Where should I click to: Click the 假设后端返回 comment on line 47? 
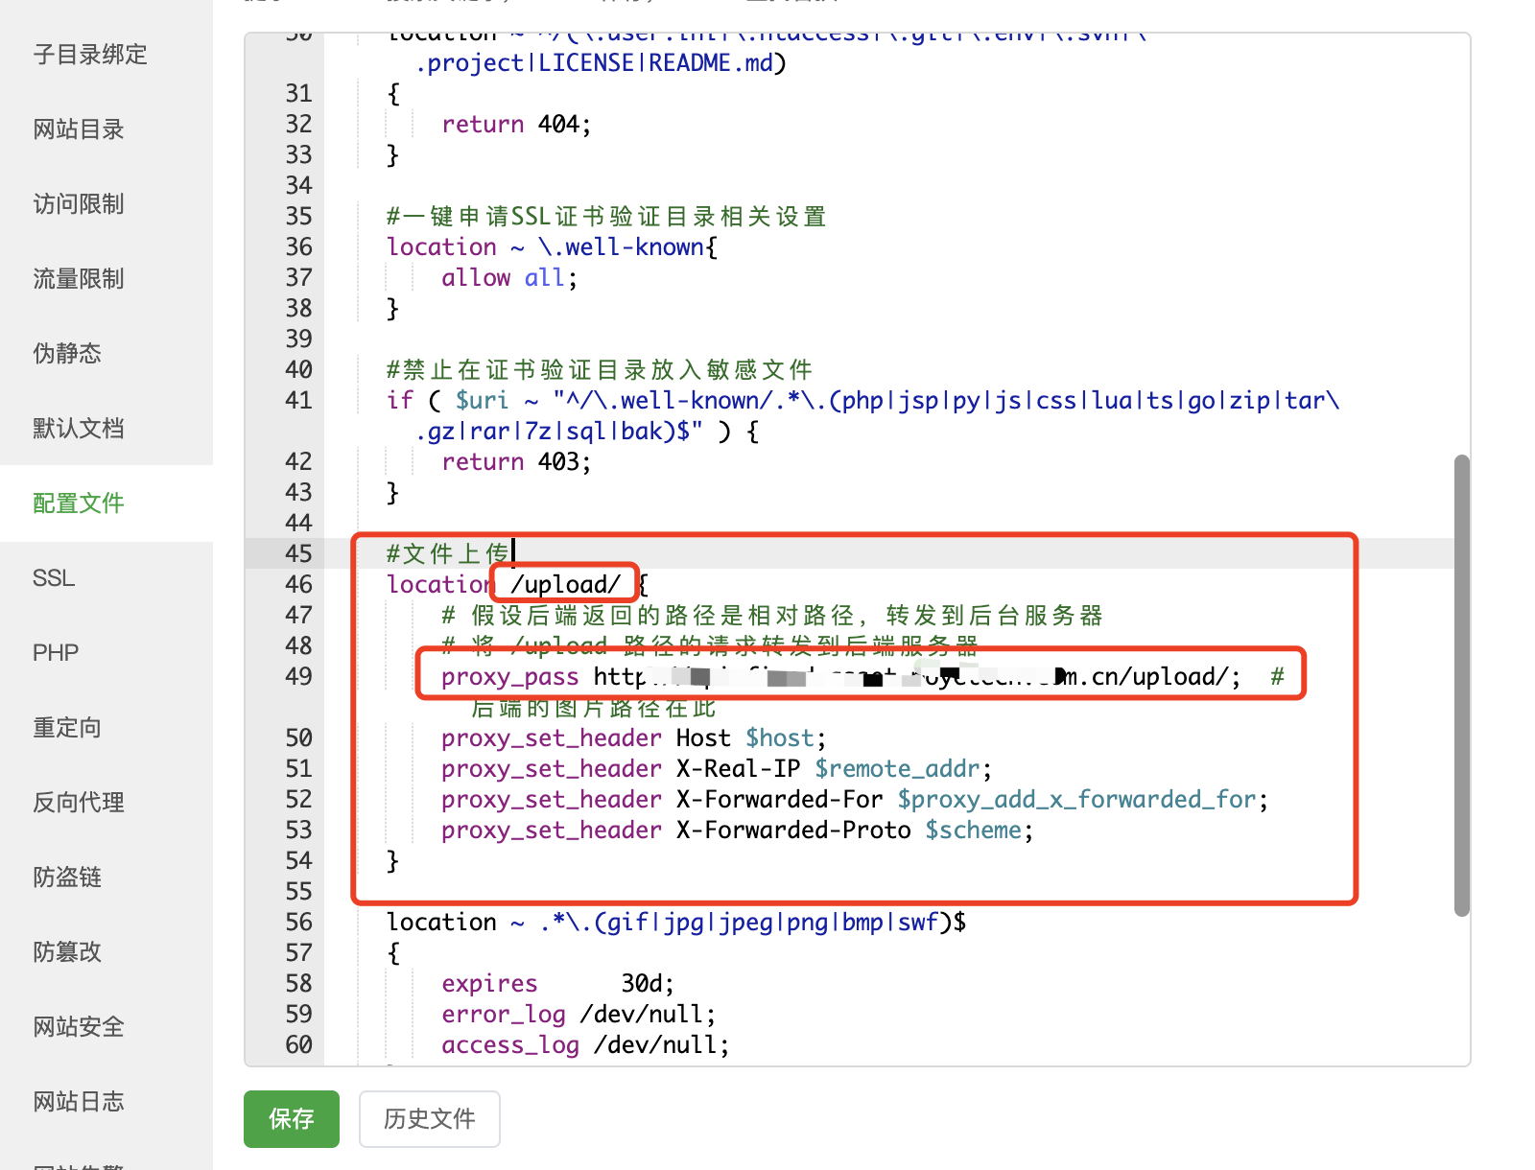[x=772, y=616]
